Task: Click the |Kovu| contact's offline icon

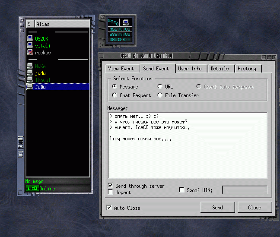Action: [x=30, y=80]
